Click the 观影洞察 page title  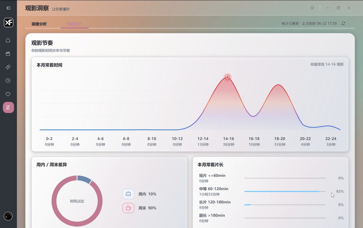(37, 8)
